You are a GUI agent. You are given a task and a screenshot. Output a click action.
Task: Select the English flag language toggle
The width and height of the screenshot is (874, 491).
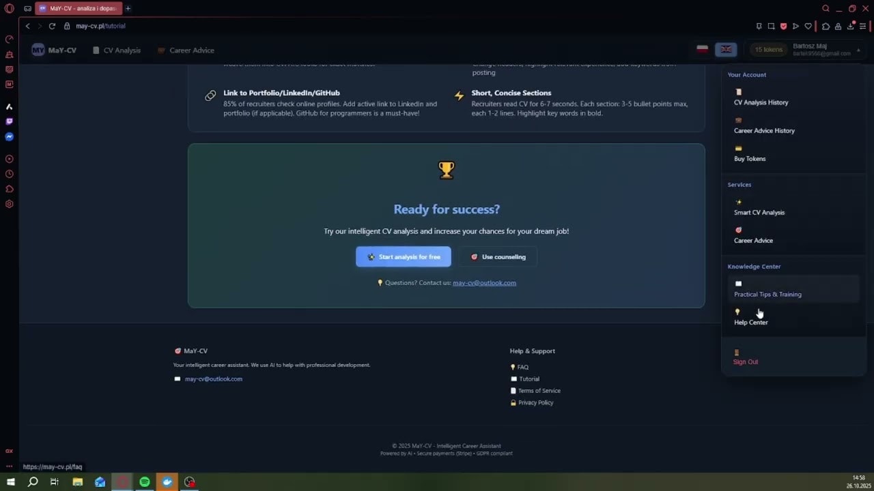pos(726,49)
